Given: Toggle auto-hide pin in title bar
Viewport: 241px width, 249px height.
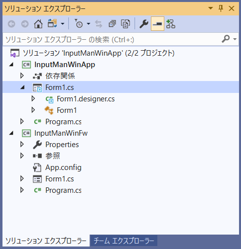Looking at the screenshot, I should 221,8.
